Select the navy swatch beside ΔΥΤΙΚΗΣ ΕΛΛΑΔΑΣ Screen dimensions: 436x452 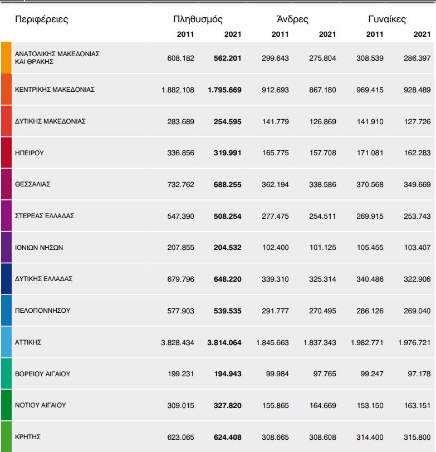6,279
